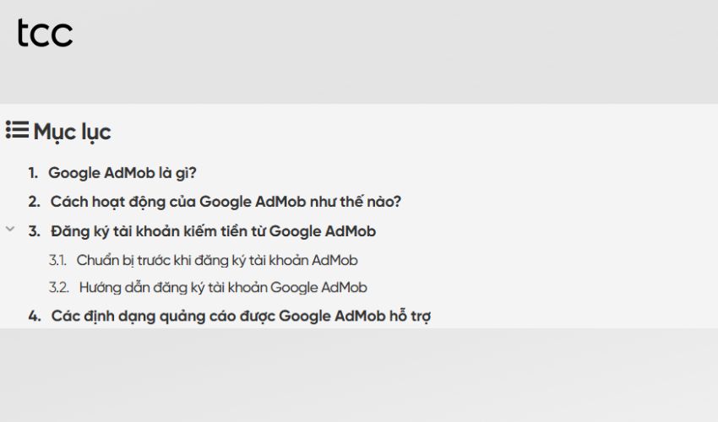This screenshot has width=718, height=422.
Task: Click the word "AdMob" in item 3.1
Action: click(x=335, y=260)
